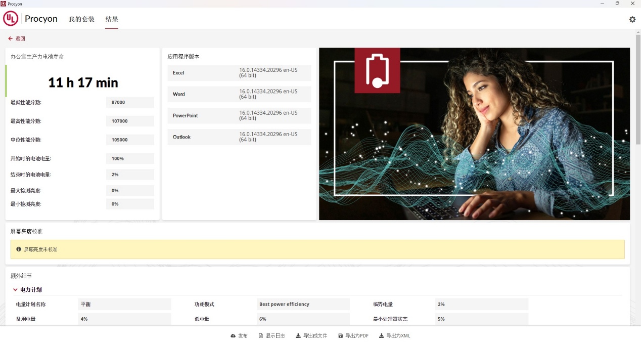Click the UL circle logo
Screen dimensions: 641x345
(10, 19)
